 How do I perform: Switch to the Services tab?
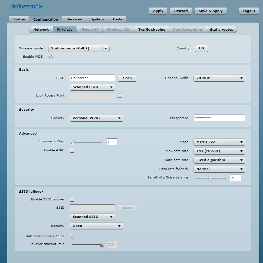[x=74, y=19]
